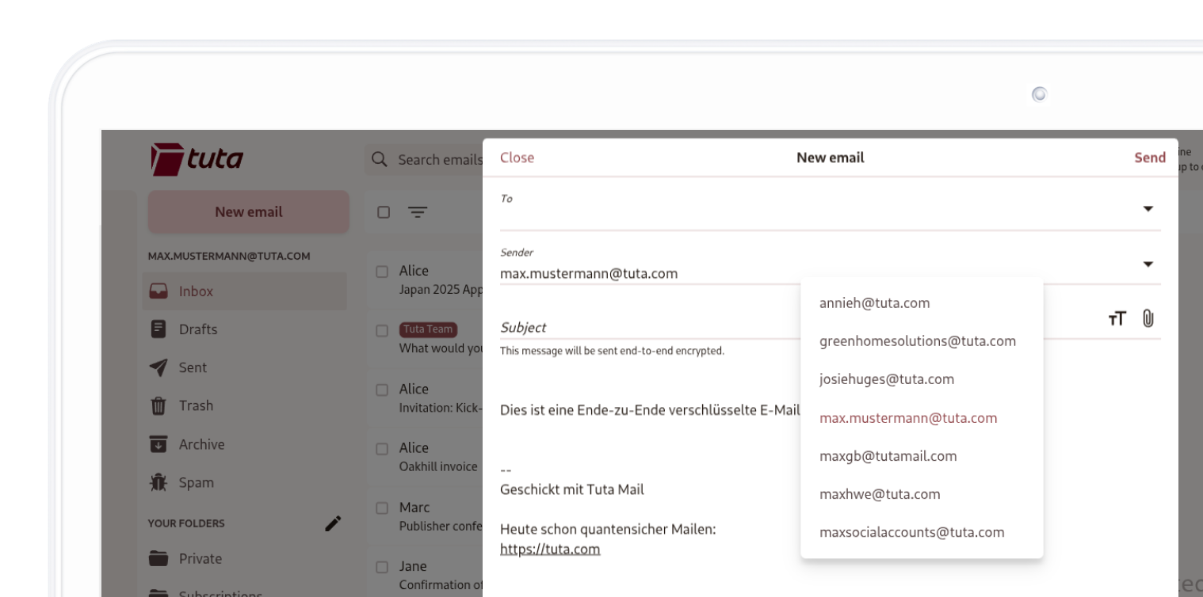Click the Tuta Team label tag
The height and width of the screenshot is (597, 1203).
click(428, 329)
